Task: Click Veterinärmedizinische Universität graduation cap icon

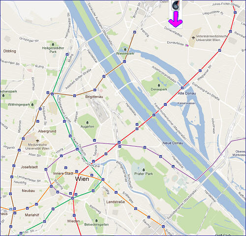Action: [193, 38]
